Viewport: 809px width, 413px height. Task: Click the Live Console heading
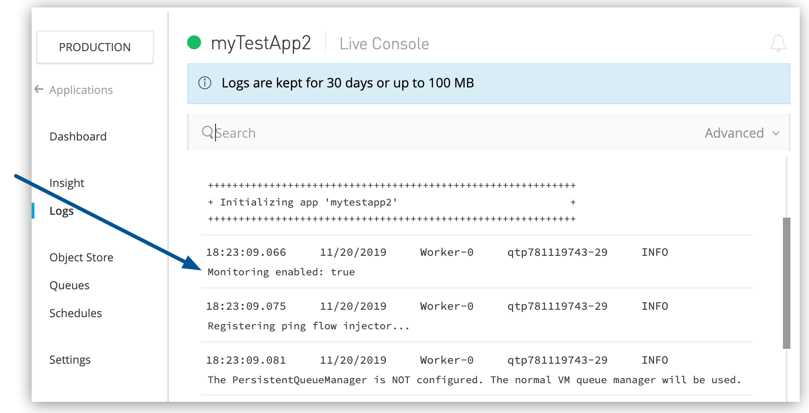coord(384,44)
